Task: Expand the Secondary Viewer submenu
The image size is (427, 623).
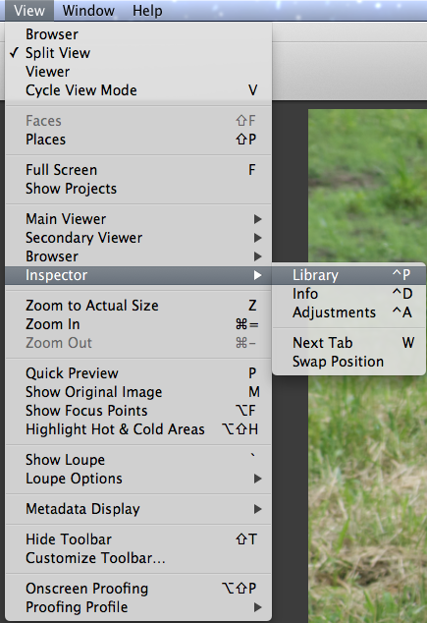Action: coord(138,238)
